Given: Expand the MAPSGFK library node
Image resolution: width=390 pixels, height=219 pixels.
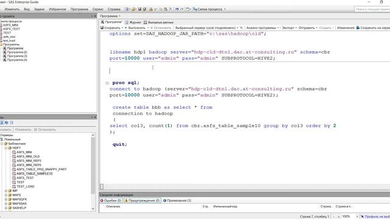Looking at the screenshot, I should (6, 199).
